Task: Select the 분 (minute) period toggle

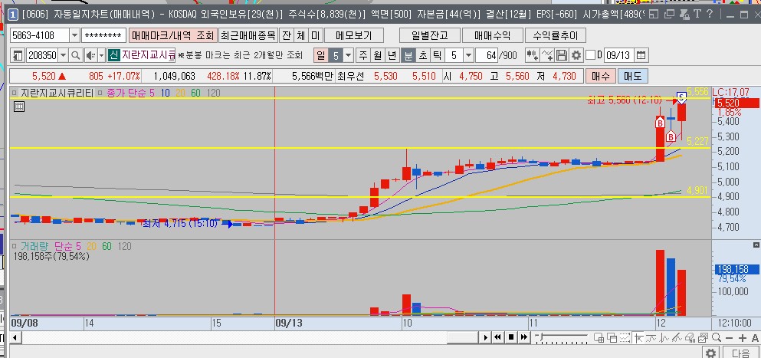Action: [408, 55]
